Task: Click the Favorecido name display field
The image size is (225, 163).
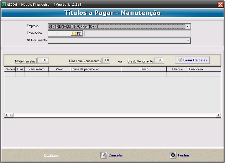Action: [x=138, y=34]
